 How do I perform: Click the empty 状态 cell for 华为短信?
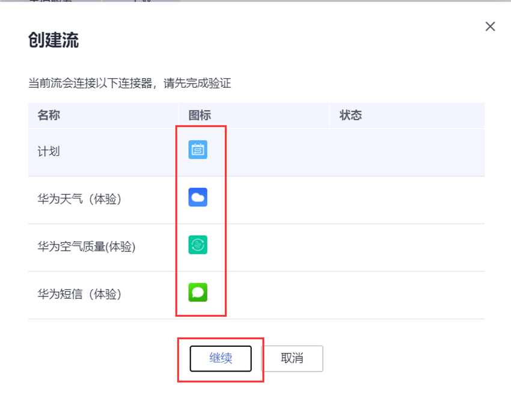(407, 294)
